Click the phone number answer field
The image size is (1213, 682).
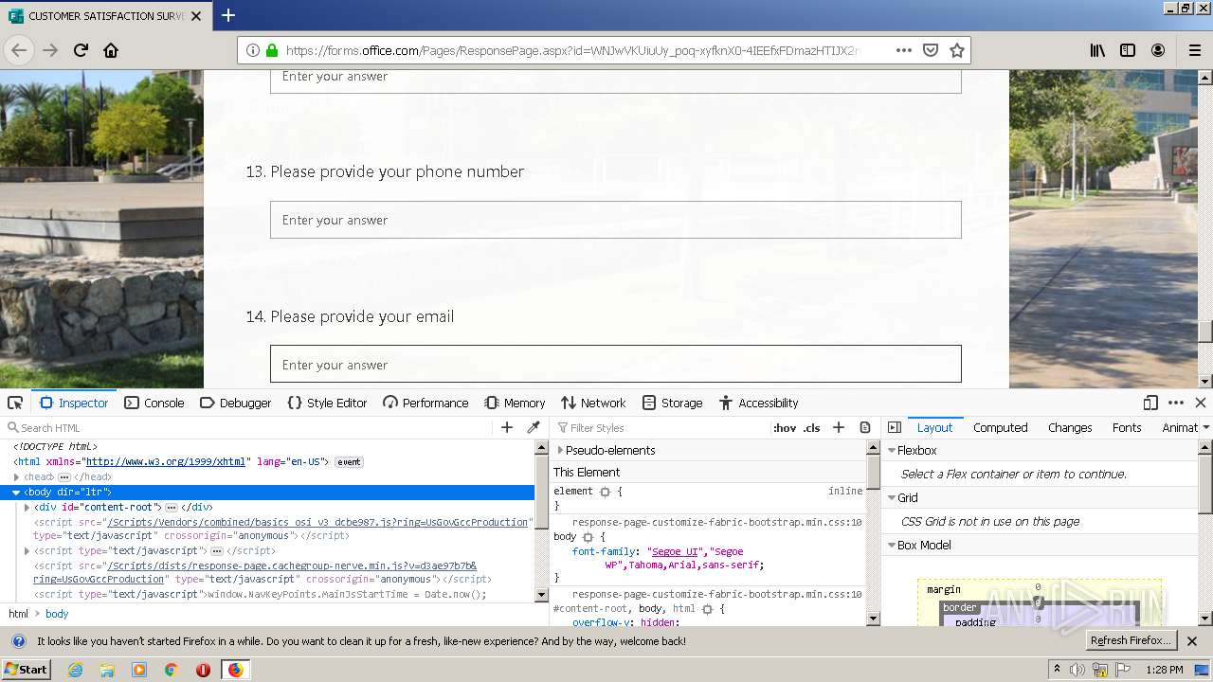(x=616, y=220)
